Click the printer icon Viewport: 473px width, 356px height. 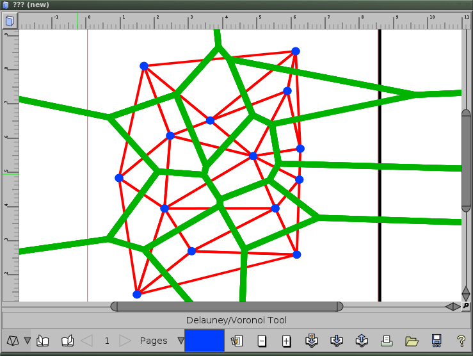[386, 341]
